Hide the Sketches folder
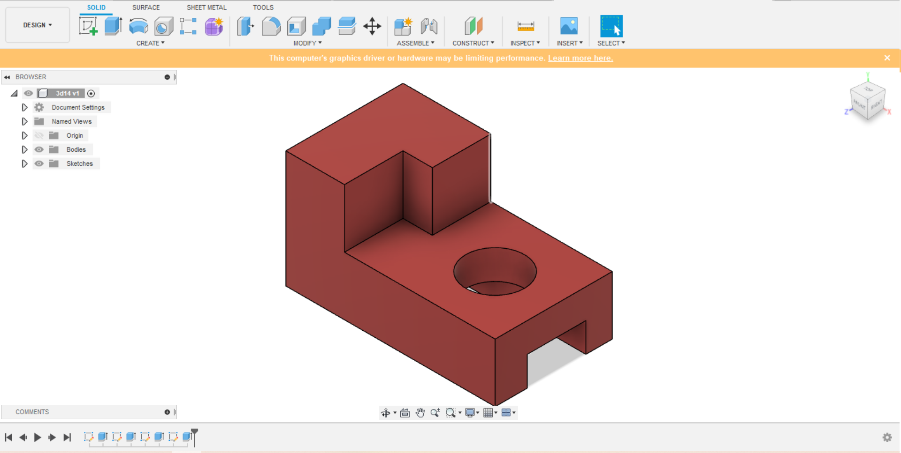 (x=39, y=163)
